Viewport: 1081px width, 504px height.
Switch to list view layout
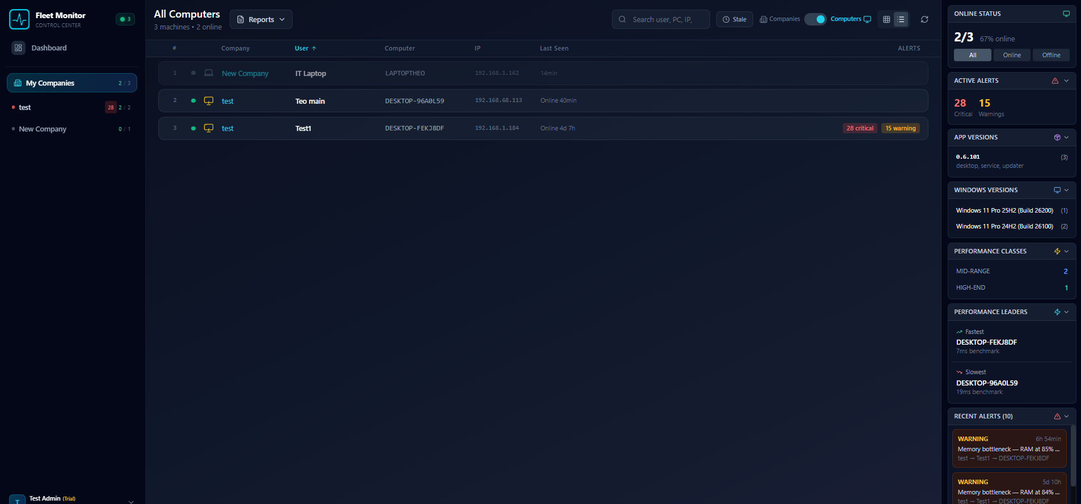click(901, 19)
